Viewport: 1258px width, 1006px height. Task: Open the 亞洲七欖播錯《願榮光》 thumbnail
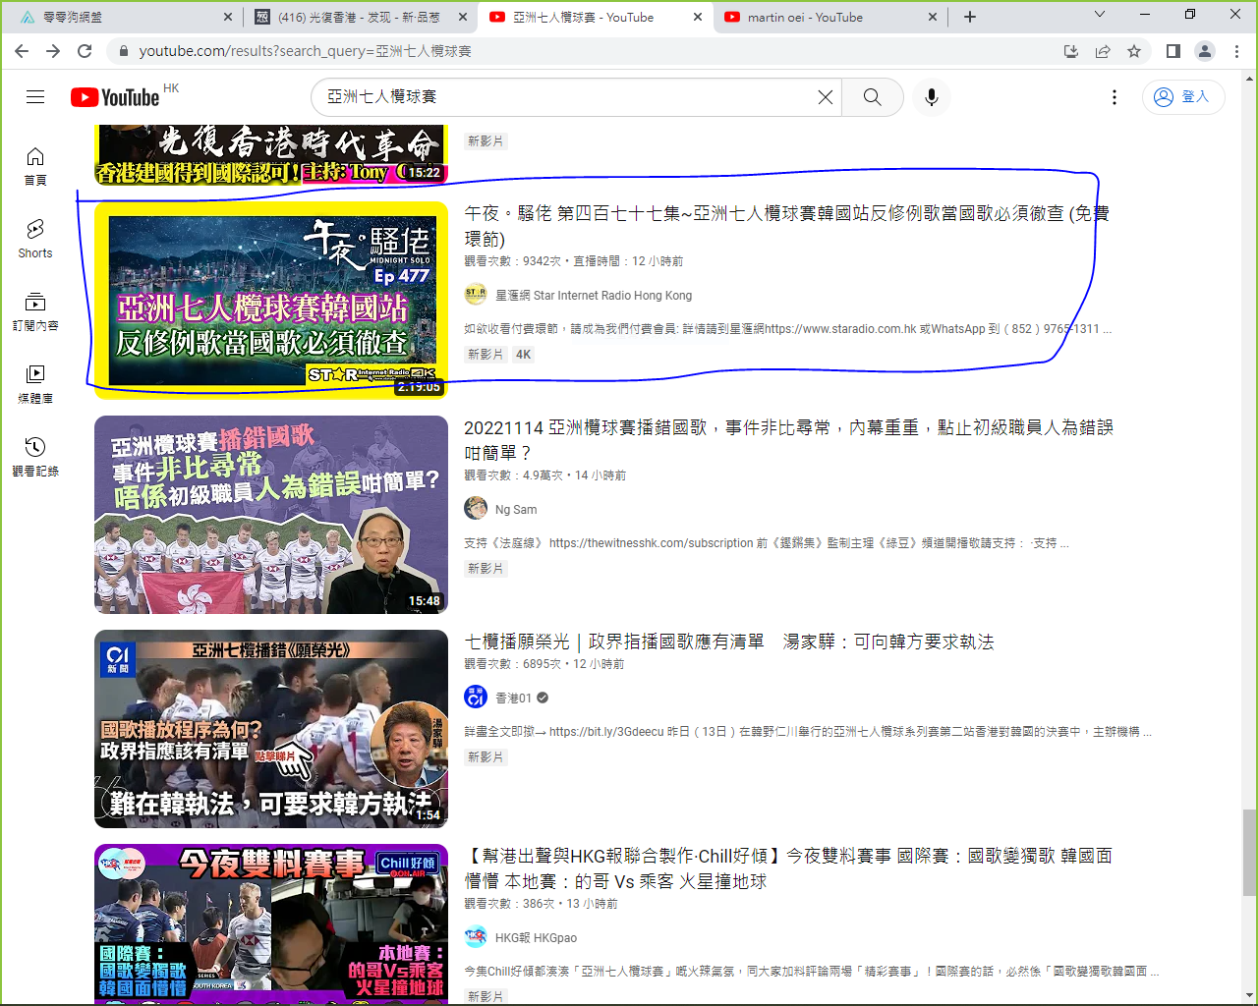coord(271,729)
